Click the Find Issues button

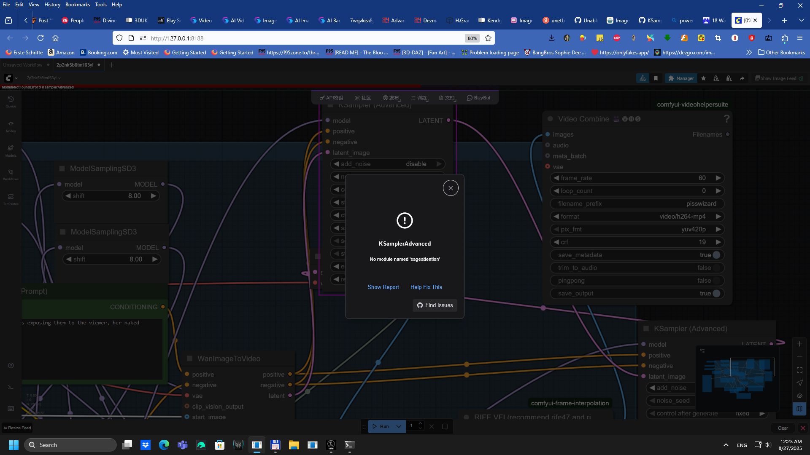pyautogui.click(x=435, y=305)
